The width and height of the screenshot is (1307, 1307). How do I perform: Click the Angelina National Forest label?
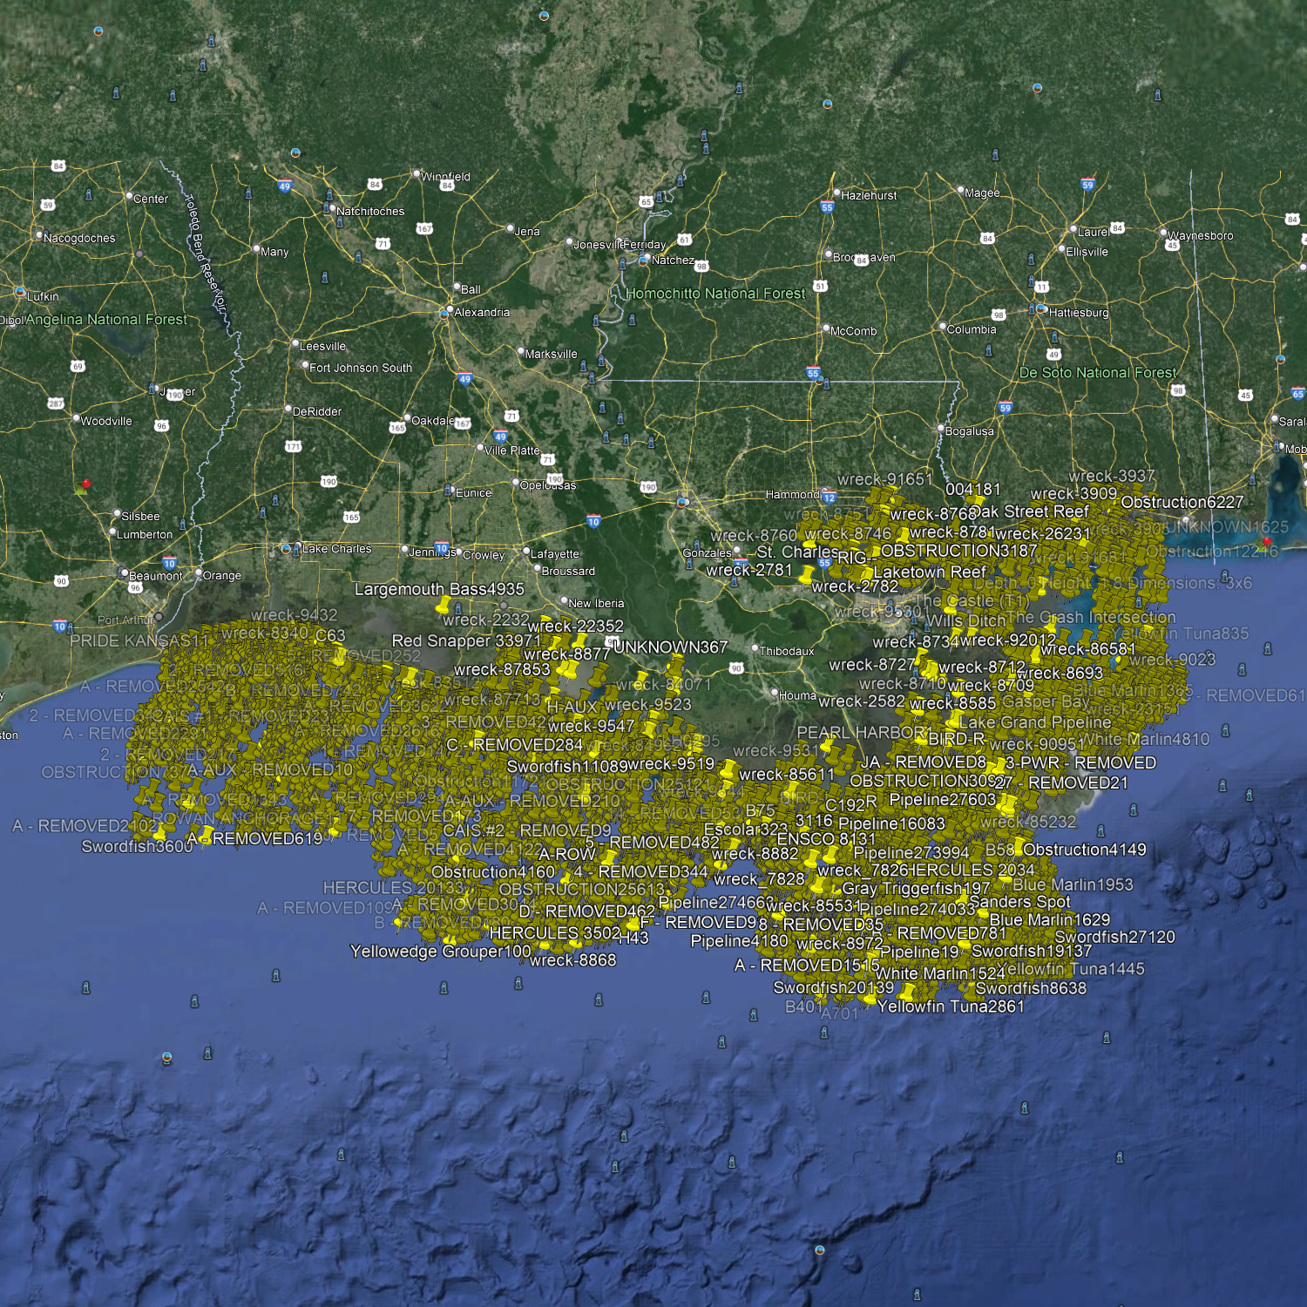pos(106,320)
